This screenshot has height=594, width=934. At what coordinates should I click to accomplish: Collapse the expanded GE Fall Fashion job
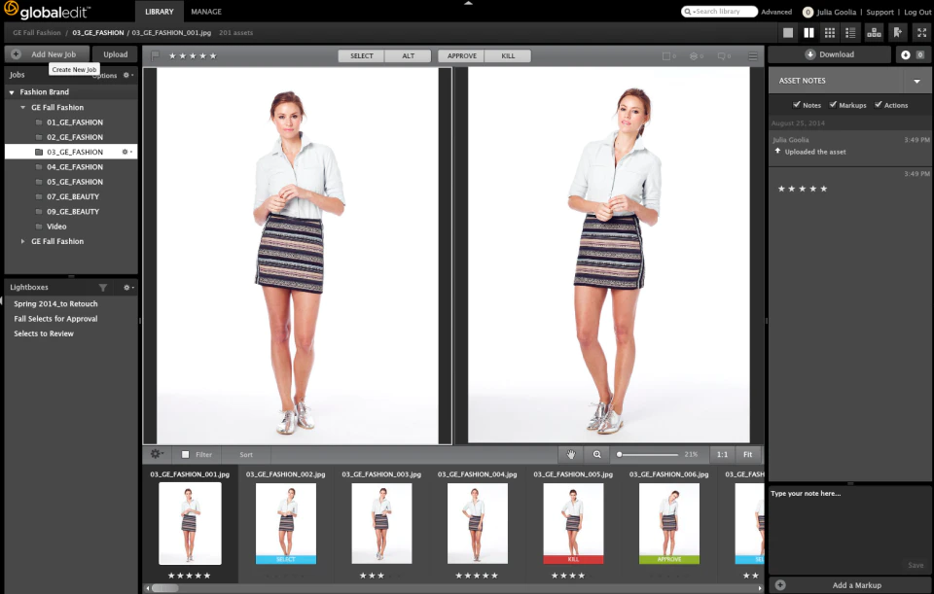22,107
